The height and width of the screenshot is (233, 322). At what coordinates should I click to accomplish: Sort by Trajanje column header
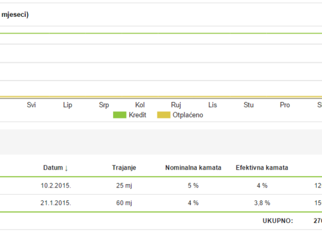click(x=124, y=168)
